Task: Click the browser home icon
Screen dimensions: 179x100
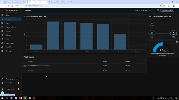Action: (x=12, y=6)
